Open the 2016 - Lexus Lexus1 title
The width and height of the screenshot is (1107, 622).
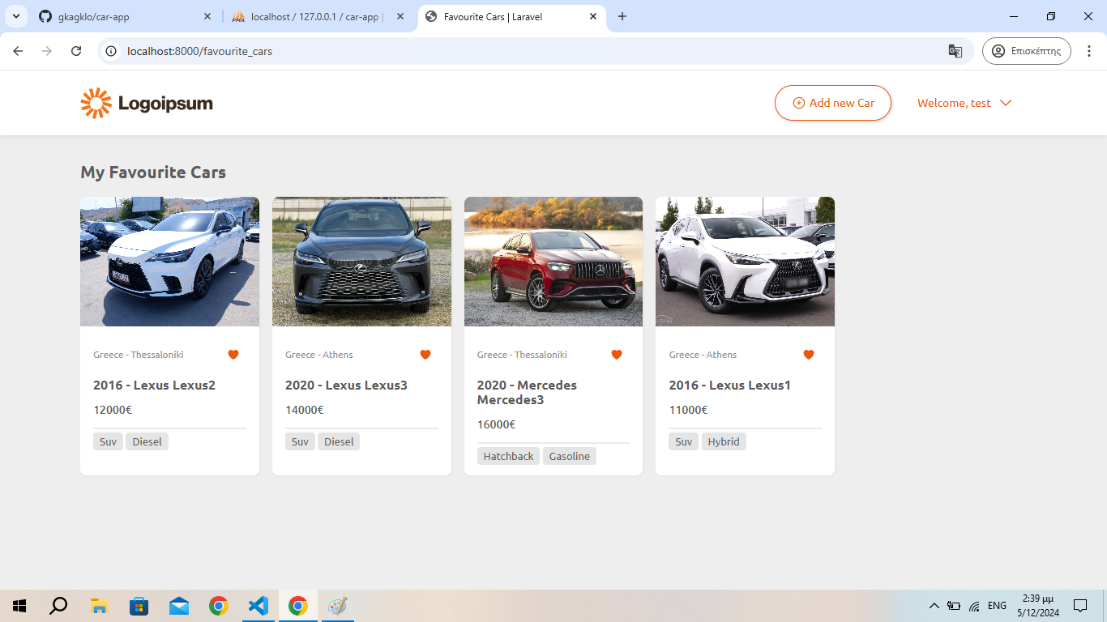pos(729,386)
